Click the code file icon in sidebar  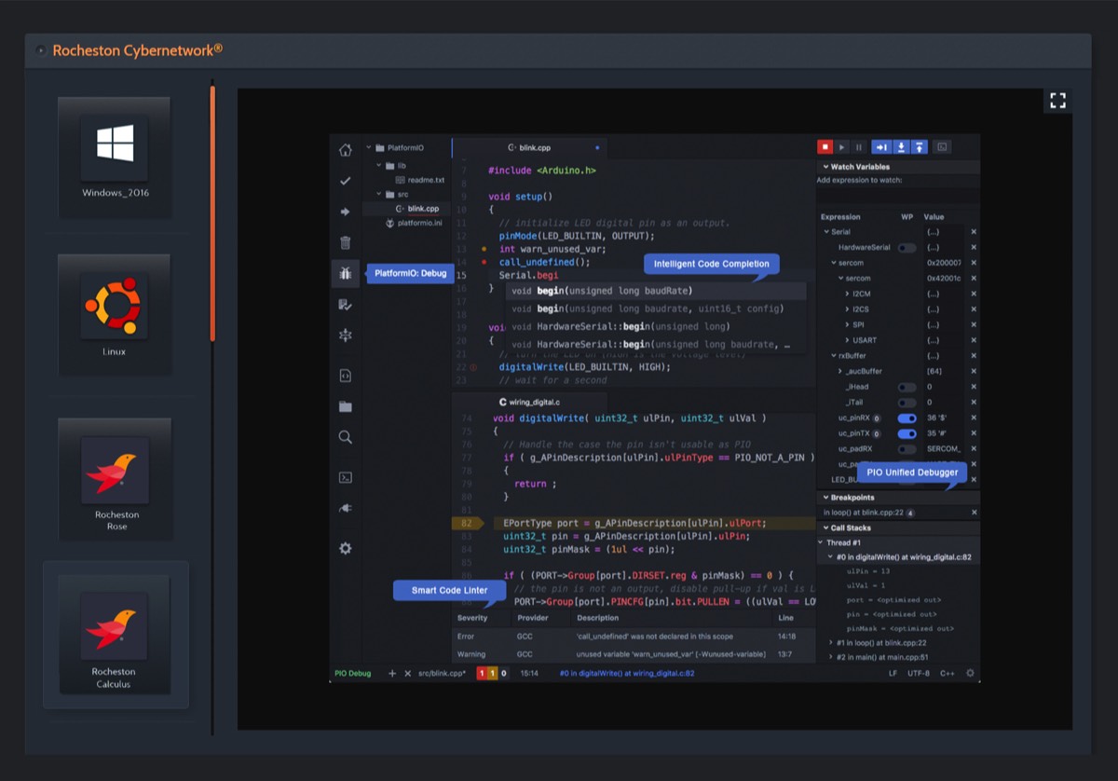pos(345,376)
